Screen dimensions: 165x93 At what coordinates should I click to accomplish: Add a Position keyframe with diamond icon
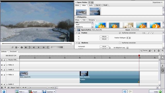point(144,33)
